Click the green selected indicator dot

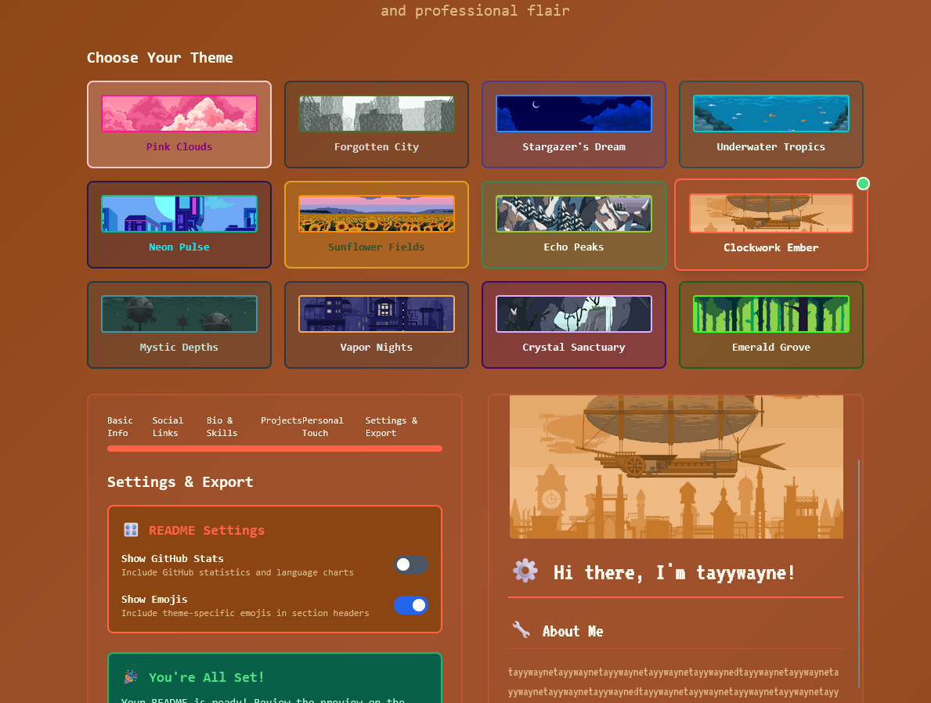point(863,183)
